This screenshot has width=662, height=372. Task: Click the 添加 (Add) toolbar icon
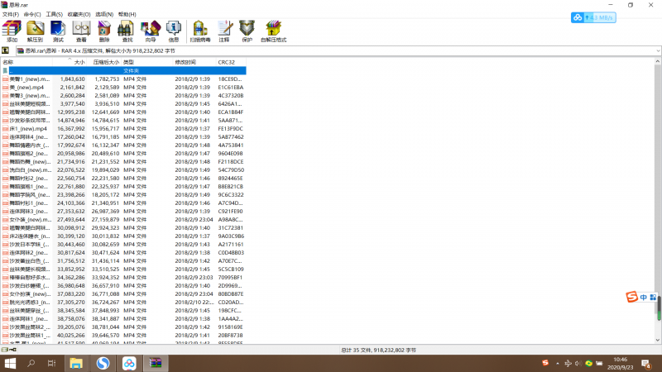coord(12,31)
